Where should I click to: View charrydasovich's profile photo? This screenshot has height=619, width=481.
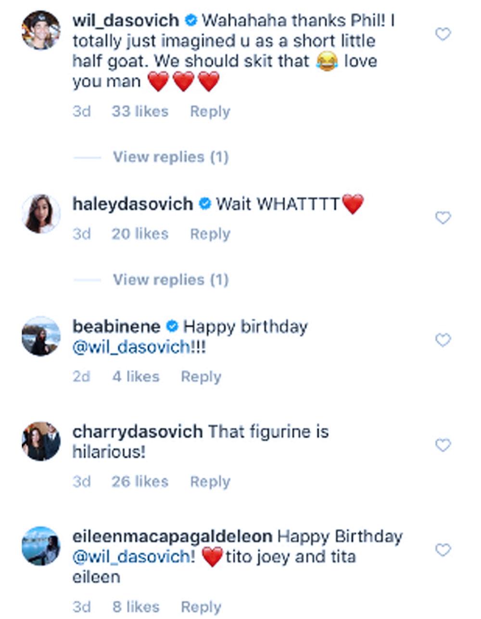click(41, 441)
